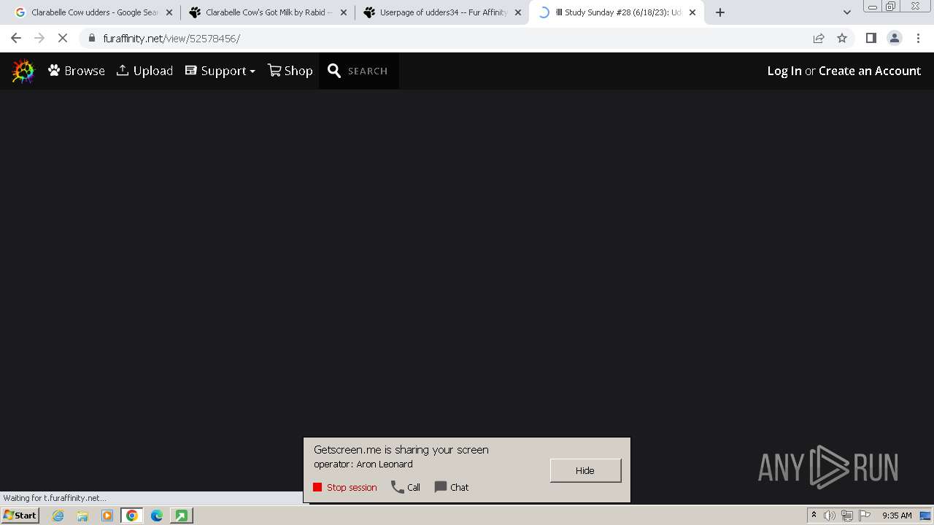Click the Fur Affinity logo icon

coord(23,71)
